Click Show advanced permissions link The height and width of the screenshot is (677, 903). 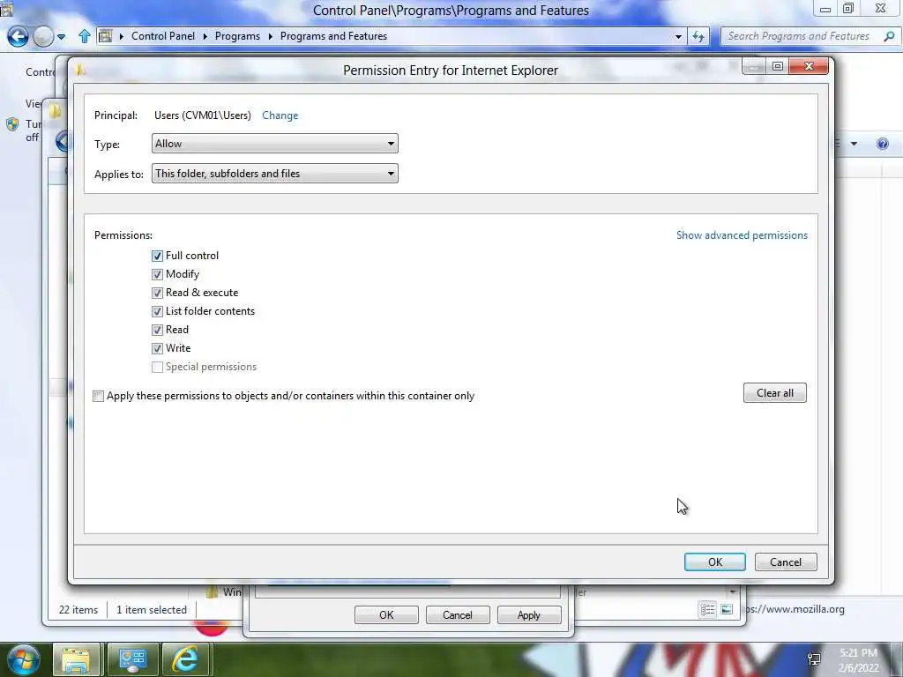(x=742, y=234)
